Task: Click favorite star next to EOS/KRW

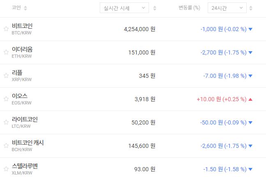Action: [x=6, y=99]
